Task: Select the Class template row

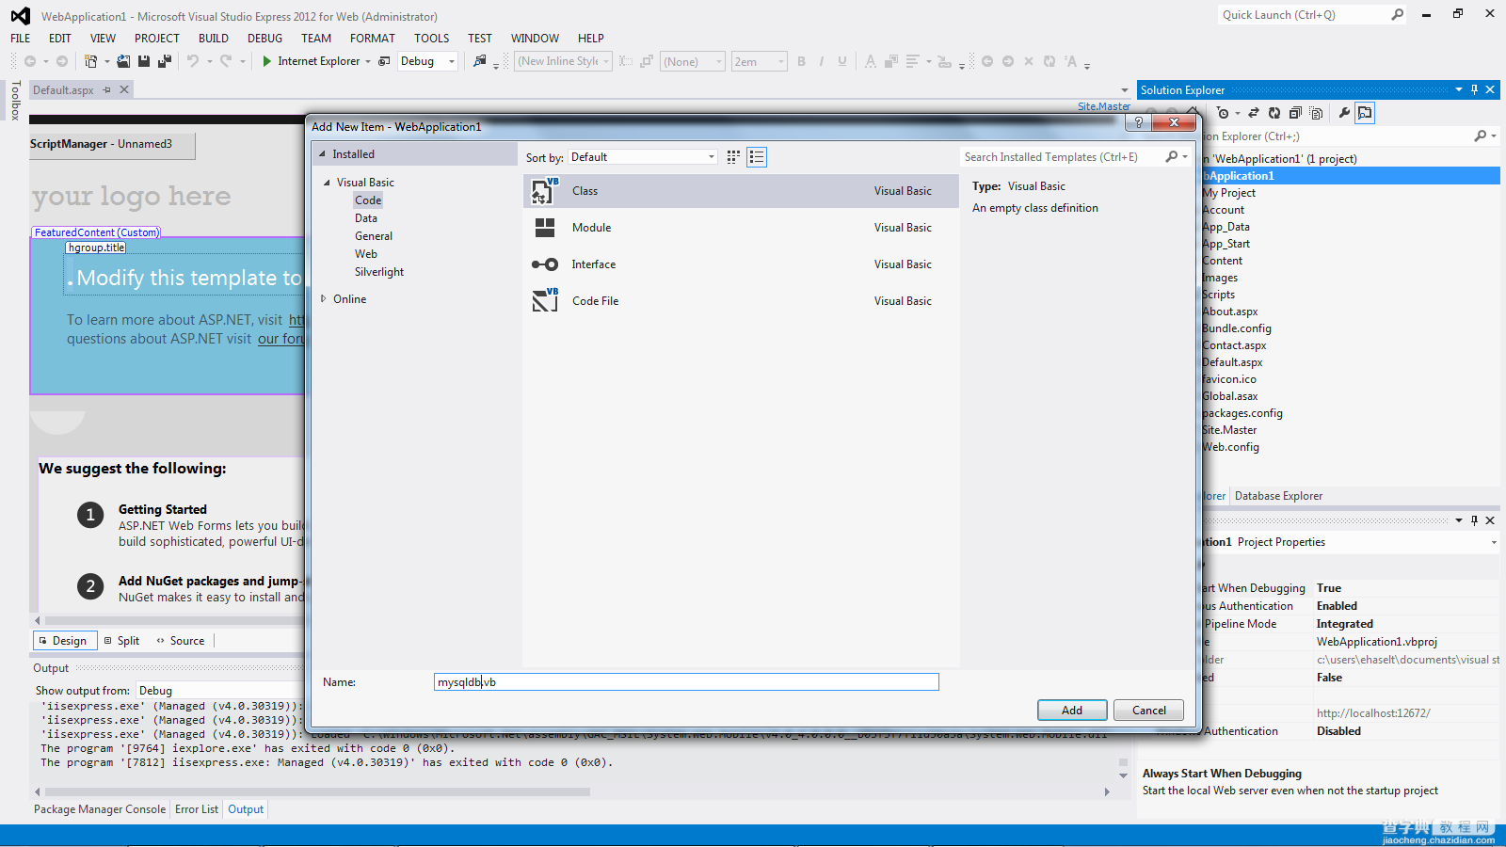Action: click(x=741, y=191)
